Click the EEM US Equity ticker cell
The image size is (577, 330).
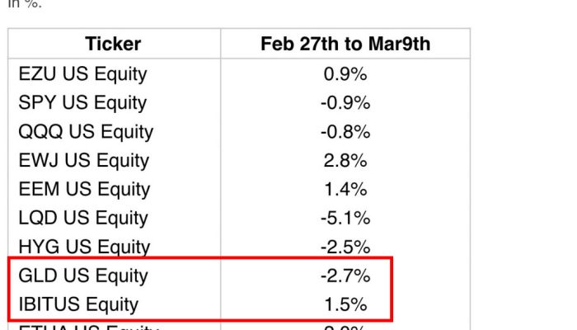pos(83,189)
